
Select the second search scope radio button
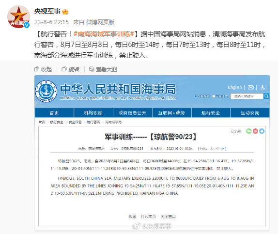214,96
